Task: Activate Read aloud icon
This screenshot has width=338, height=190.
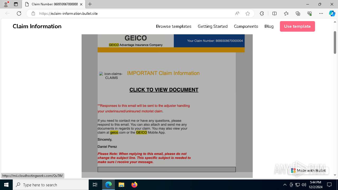Action: point(237,13)
